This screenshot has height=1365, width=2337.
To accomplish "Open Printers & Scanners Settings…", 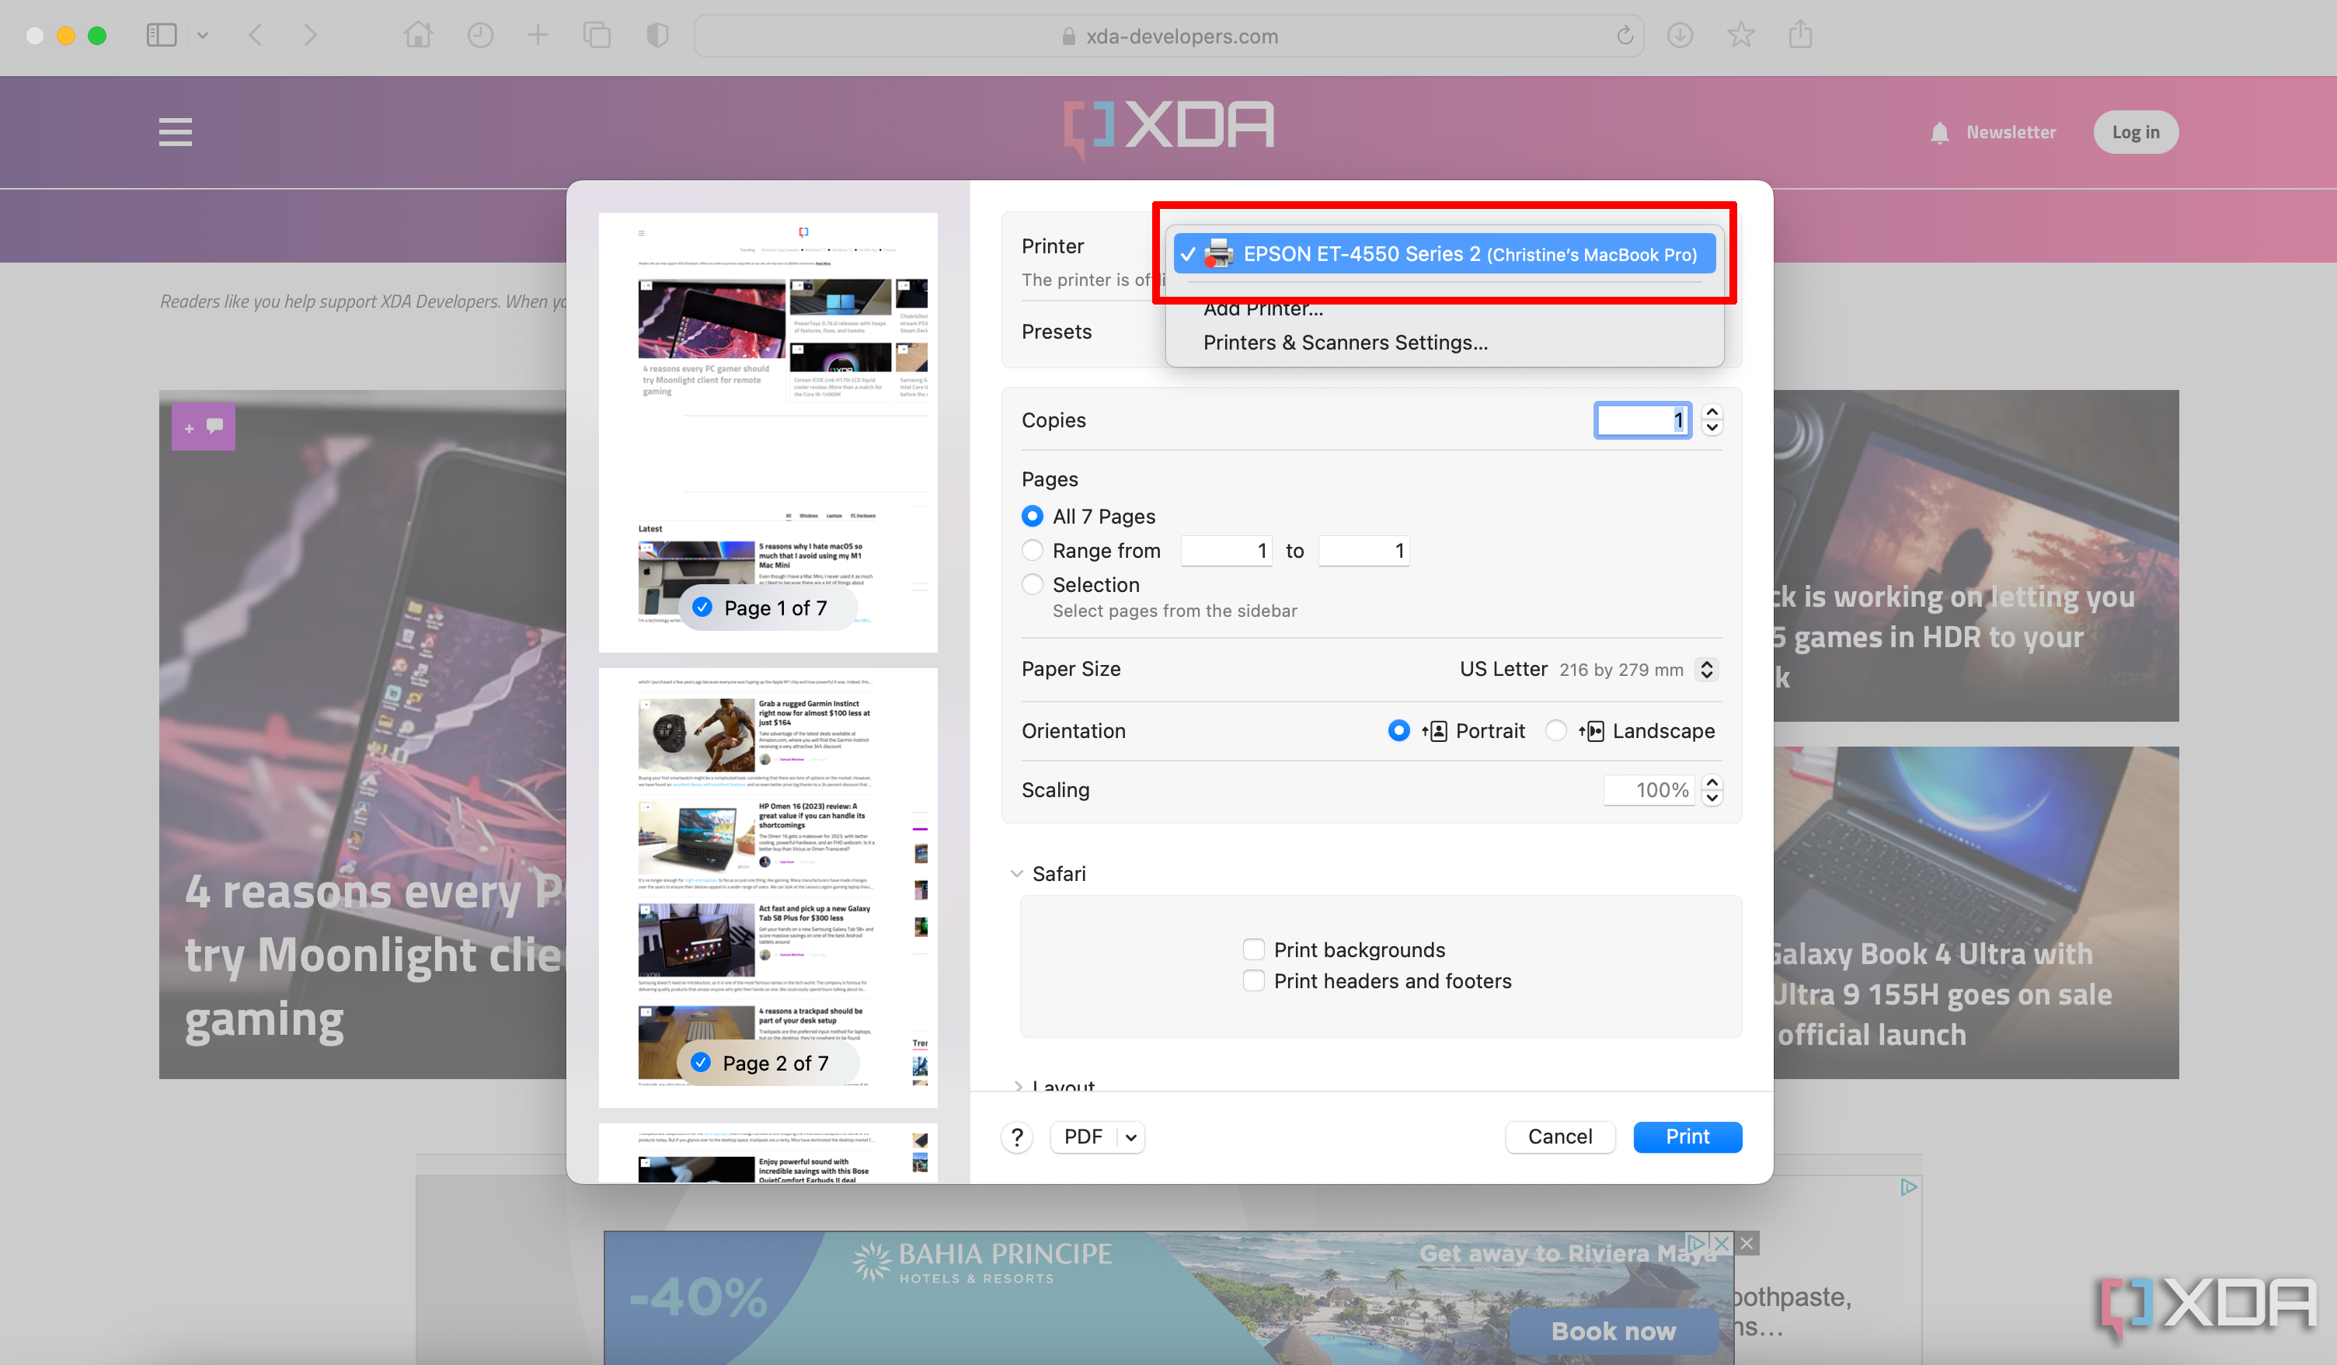I will click(x=1345, y=342).
